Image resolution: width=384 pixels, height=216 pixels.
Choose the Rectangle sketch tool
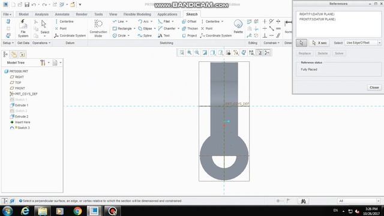(122, 29)
